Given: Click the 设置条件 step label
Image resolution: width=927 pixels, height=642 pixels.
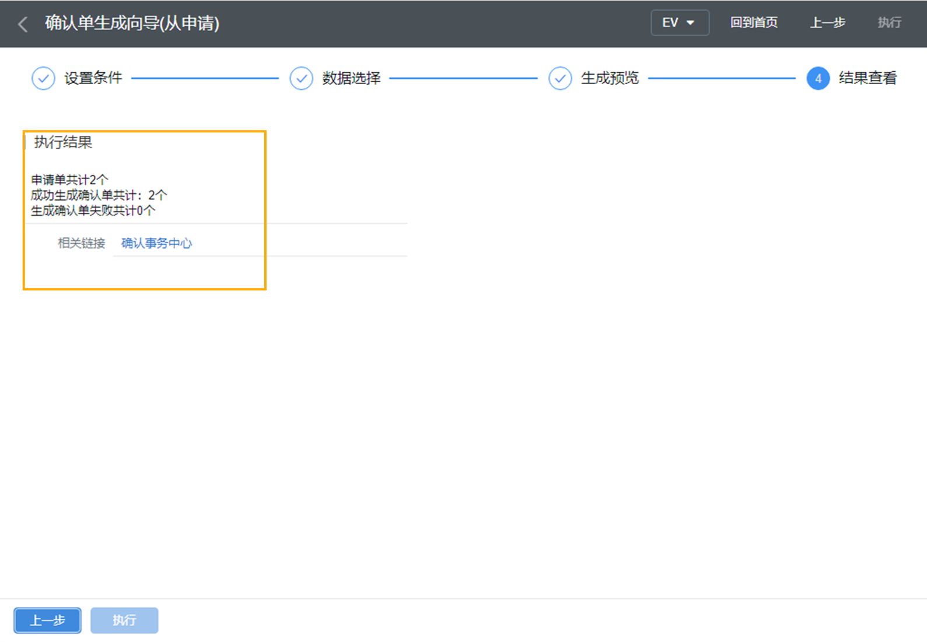Looking at the screenshot, I should [x=93, y=78].
